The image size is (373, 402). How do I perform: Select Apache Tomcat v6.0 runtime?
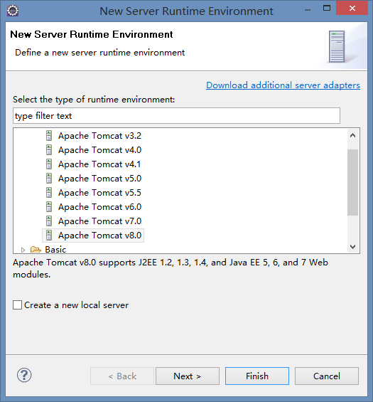point(100,207)
